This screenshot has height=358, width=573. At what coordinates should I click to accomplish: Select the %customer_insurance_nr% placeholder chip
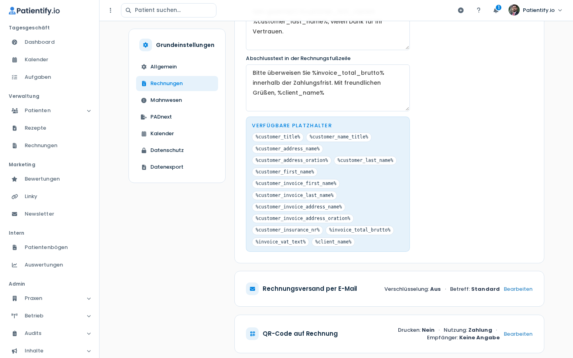coord(287,230)
